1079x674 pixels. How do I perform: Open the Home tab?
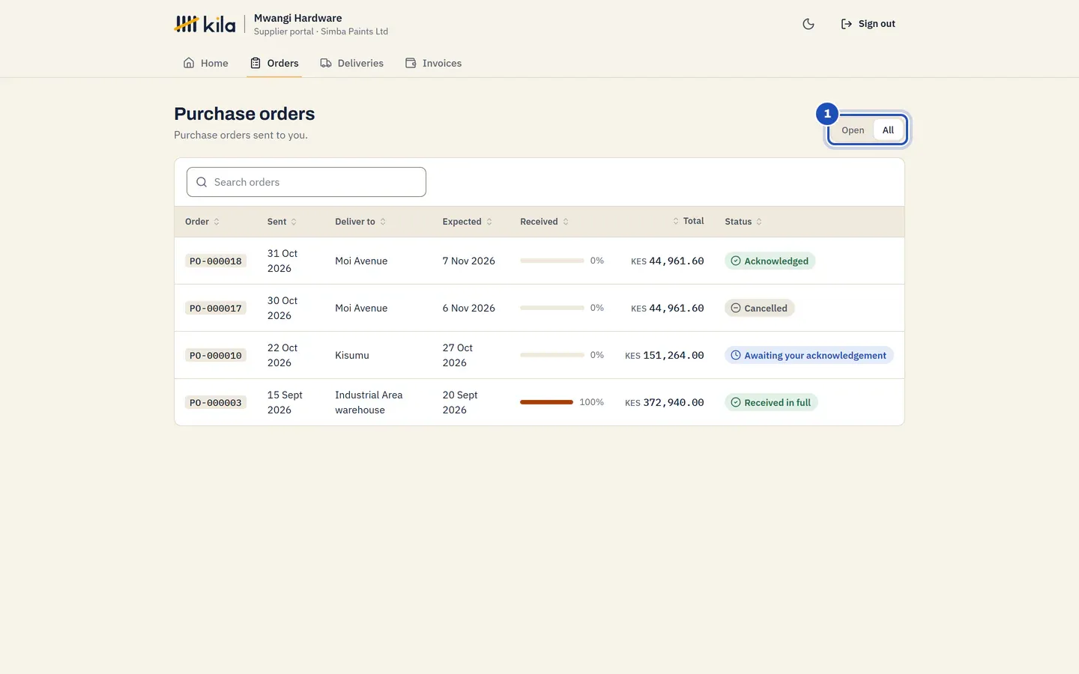pyautogui.click(x=206, y=63)
